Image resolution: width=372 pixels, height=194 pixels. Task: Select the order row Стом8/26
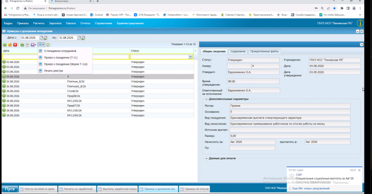[x=98, y=91]
